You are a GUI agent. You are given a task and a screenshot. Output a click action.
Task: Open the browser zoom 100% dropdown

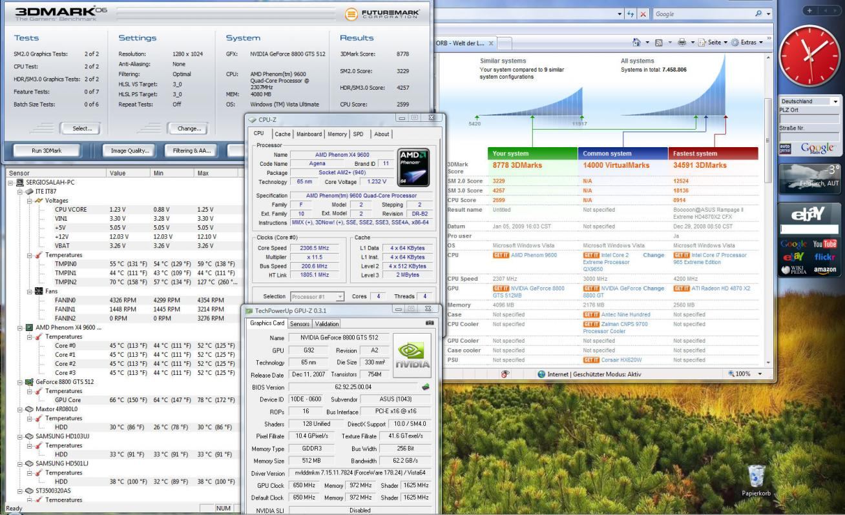(760, 374)
